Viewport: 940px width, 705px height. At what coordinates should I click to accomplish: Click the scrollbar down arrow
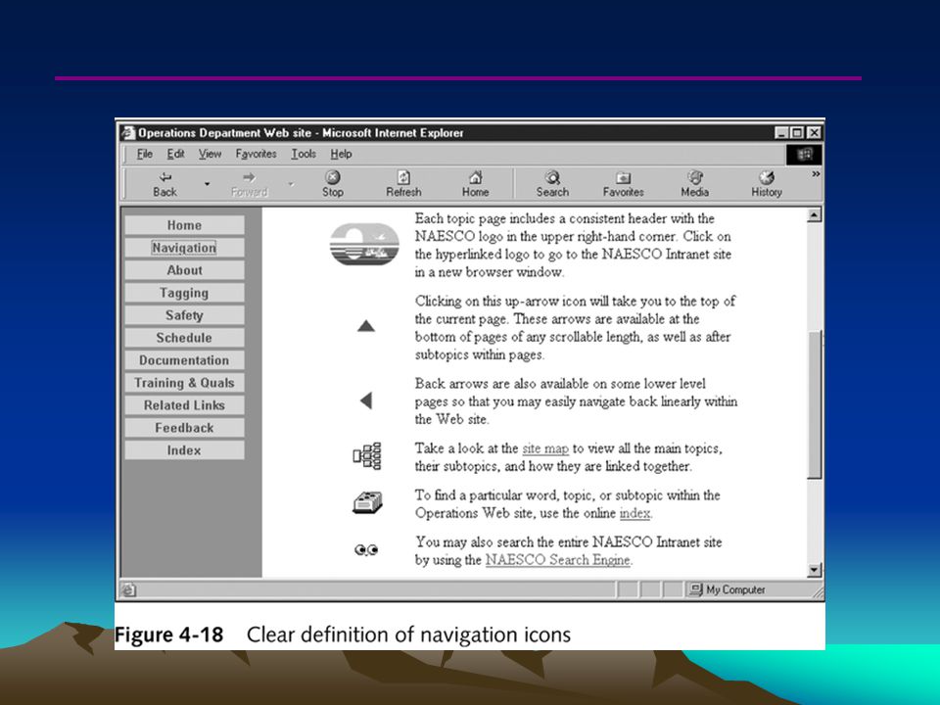[814, 570]
